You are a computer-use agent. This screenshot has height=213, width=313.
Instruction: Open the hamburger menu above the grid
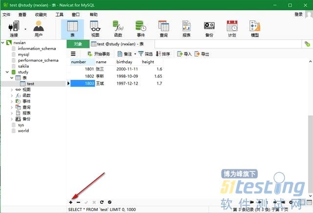coord(73,54)
